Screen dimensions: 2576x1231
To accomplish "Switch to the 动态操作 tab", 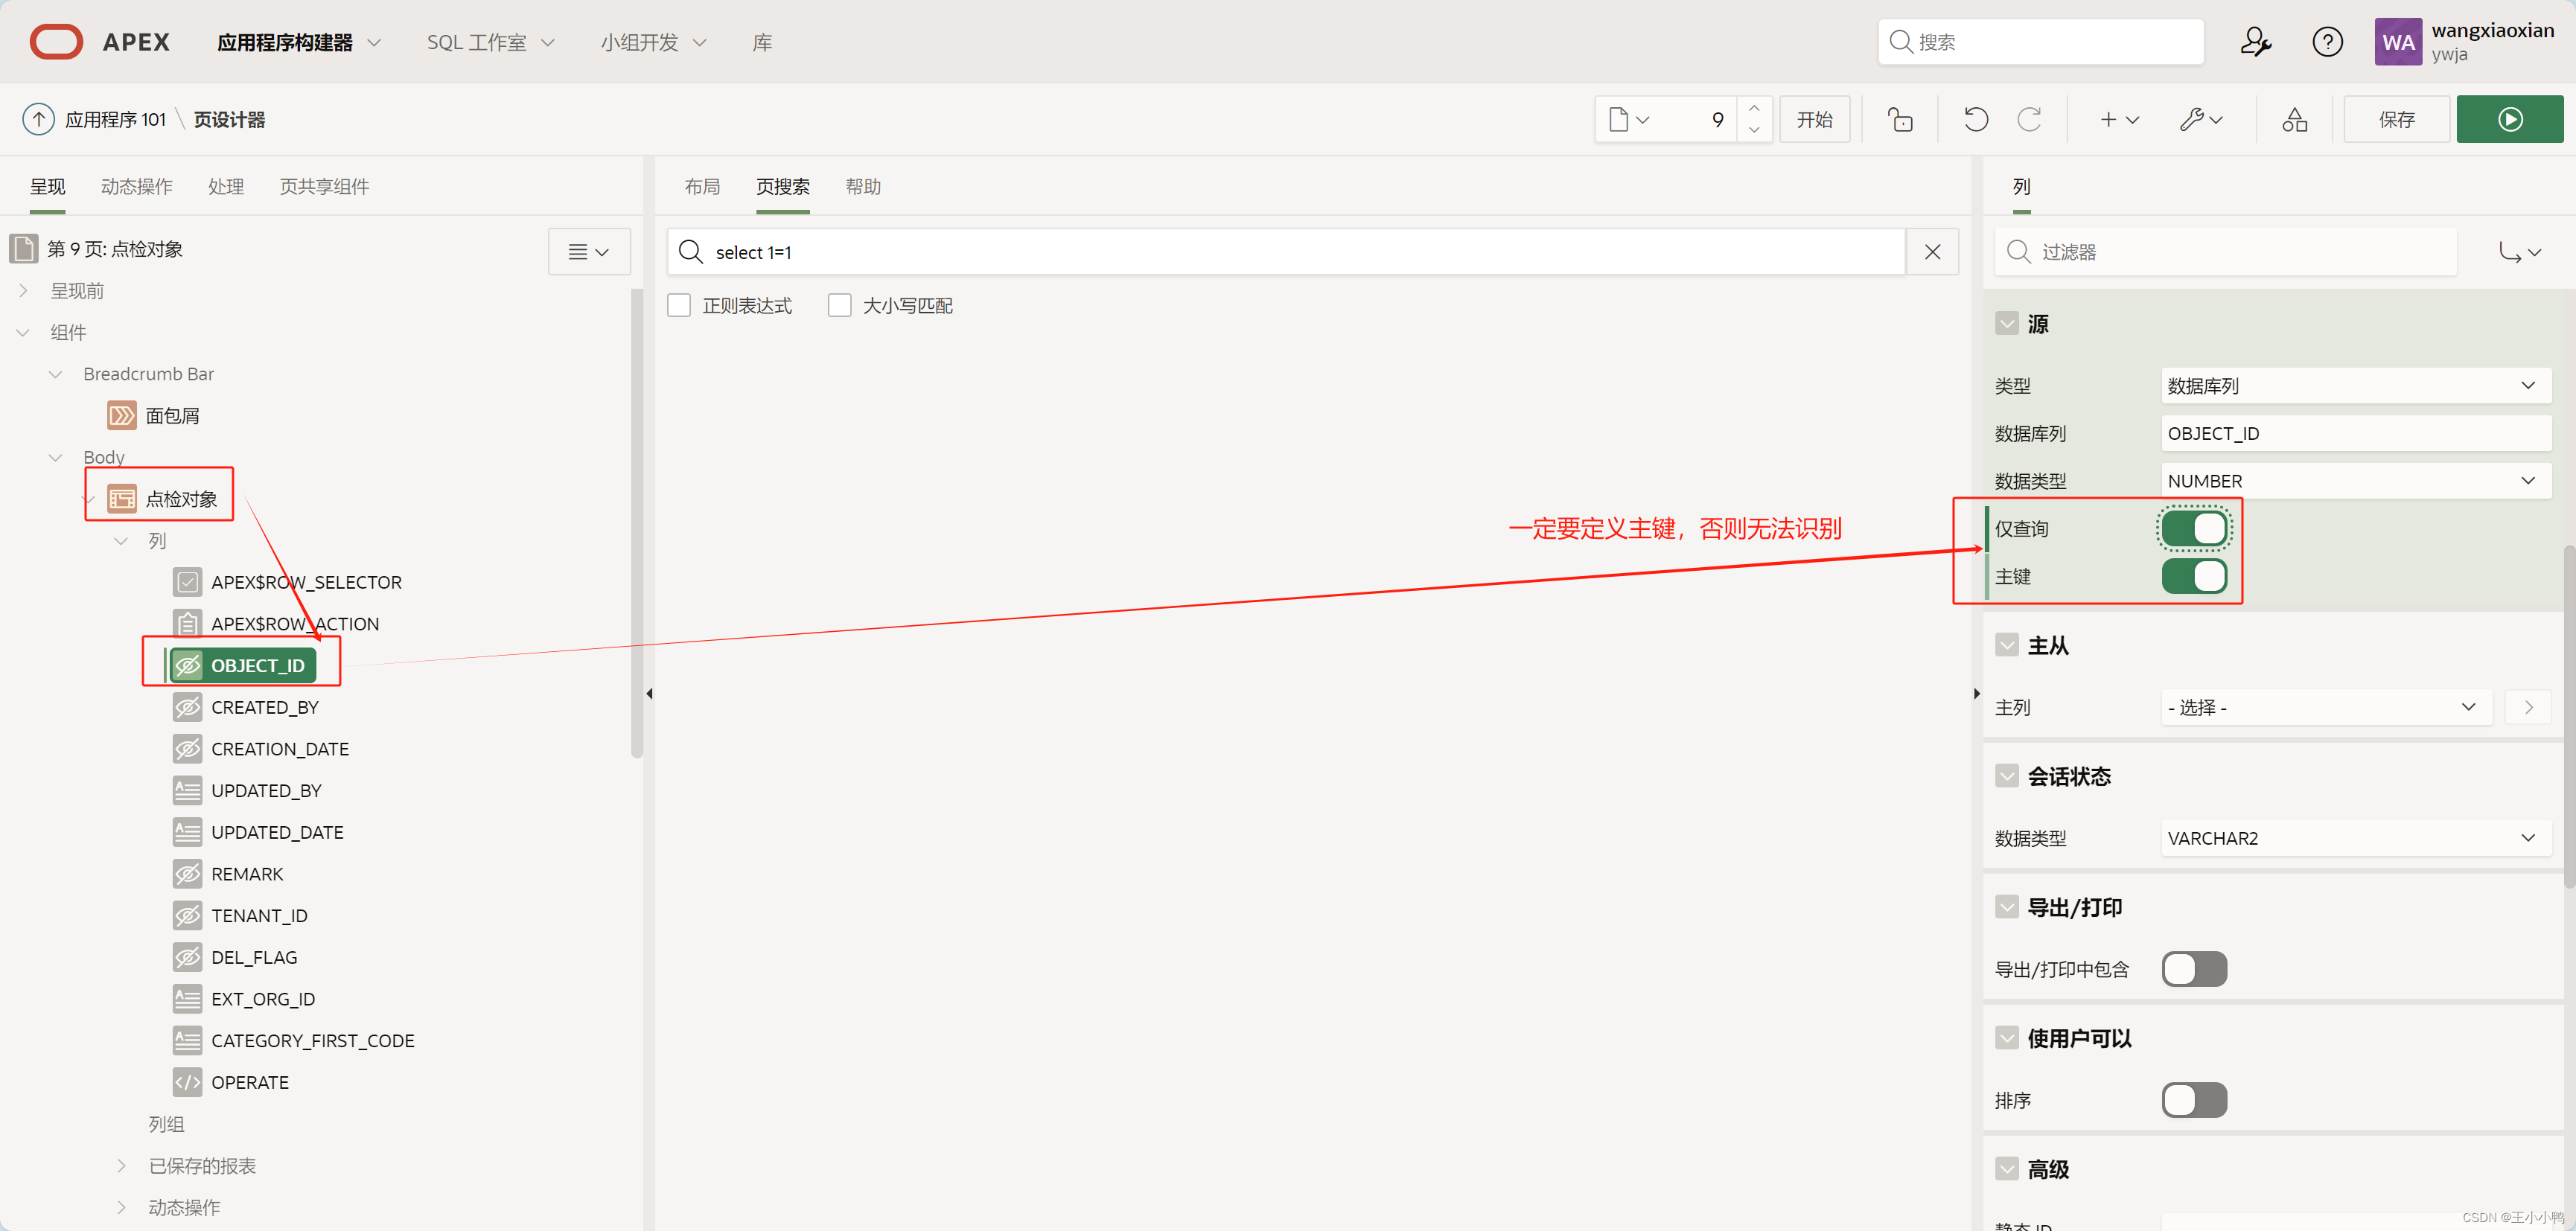I will click(x=137, y=186).
